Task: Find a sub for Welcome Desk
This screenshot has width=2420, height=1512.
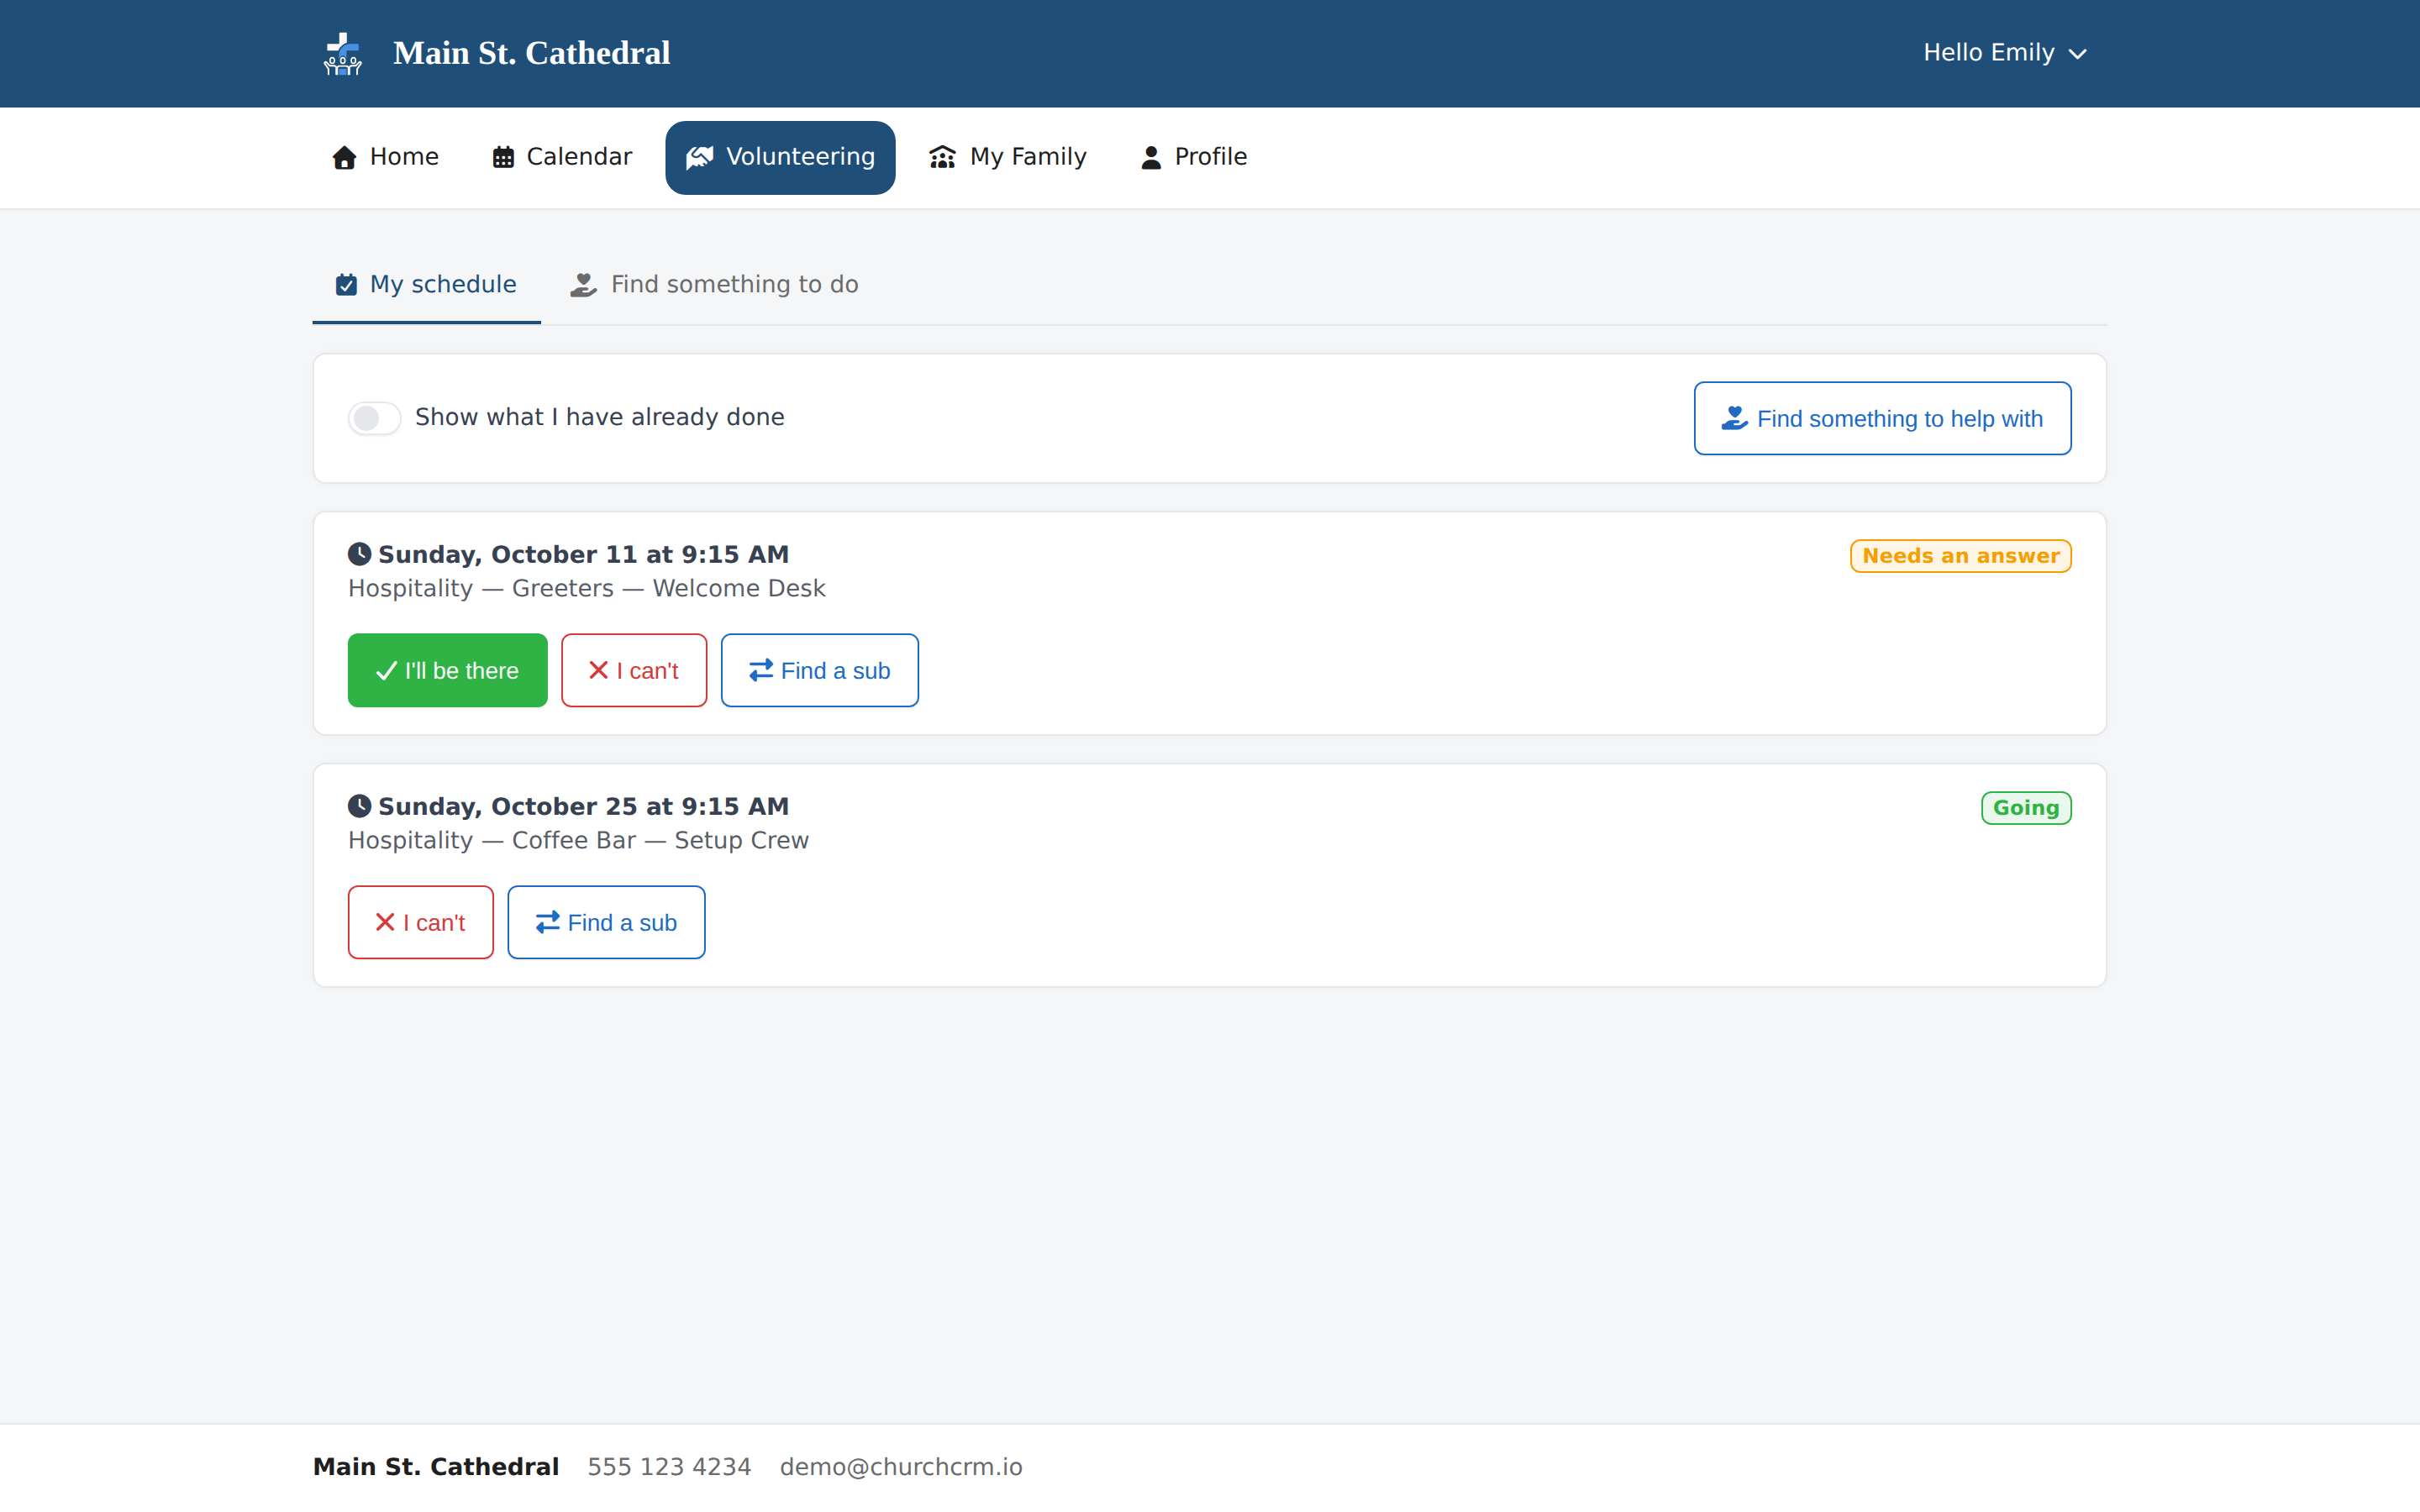Action: [x=819, y=670]
